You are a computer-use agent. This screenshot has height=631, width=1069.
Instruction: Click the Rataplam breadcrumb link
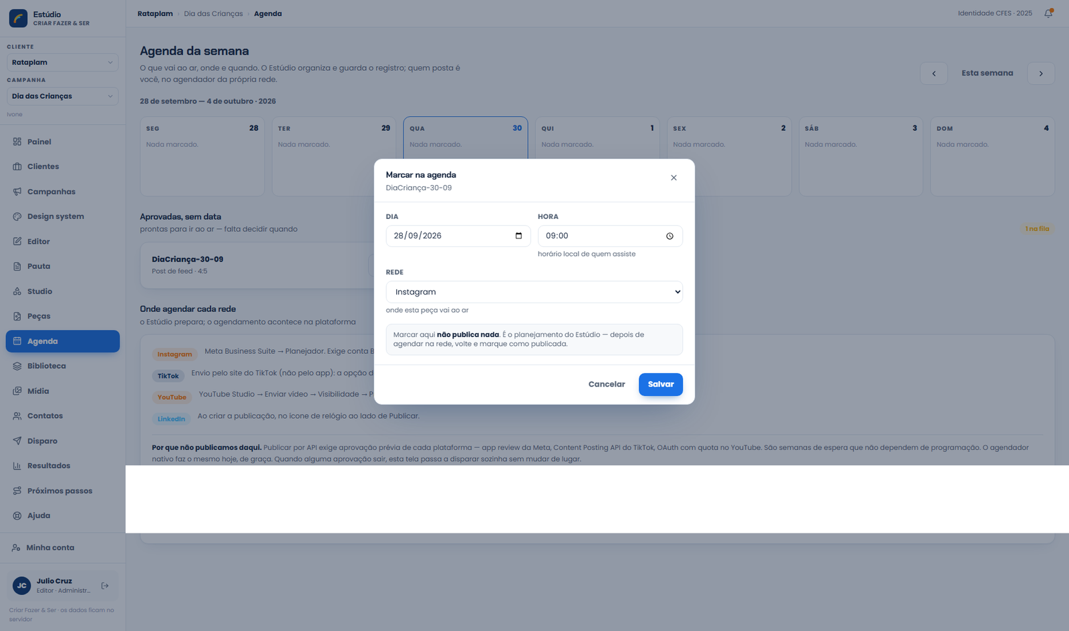(155, 13)
